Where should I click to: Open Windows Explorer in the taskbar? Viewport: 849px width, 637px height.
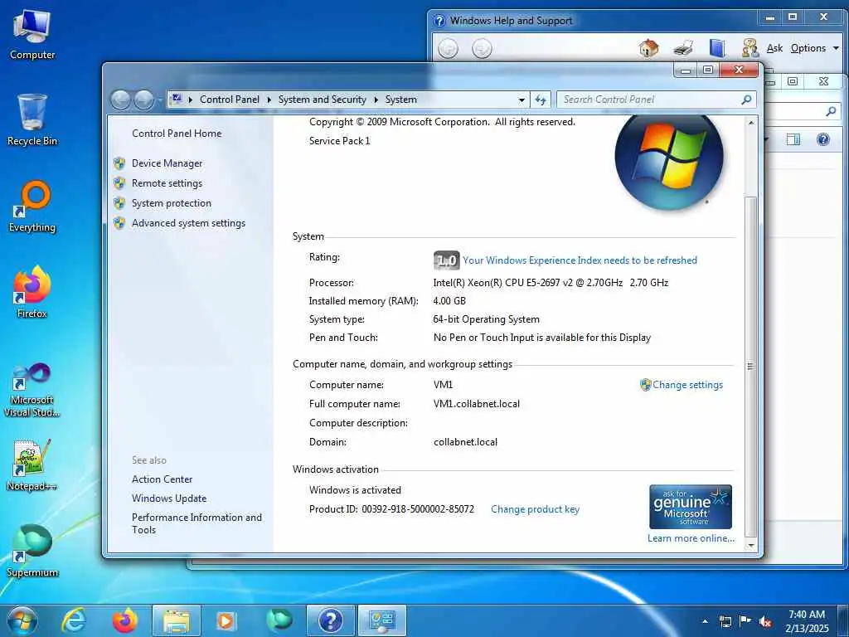(177, 620)
